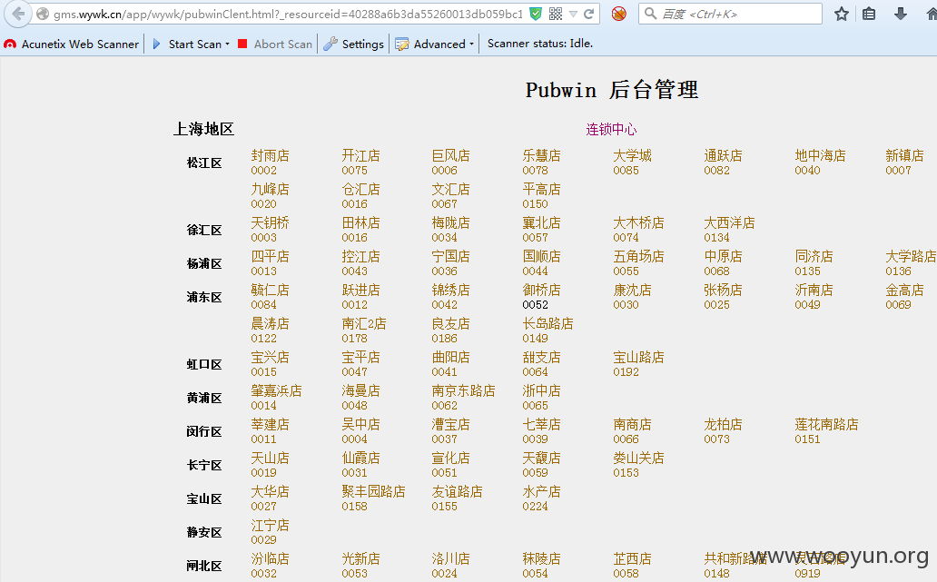
Task: Click the 地中海店 store link
Action: 821,155
